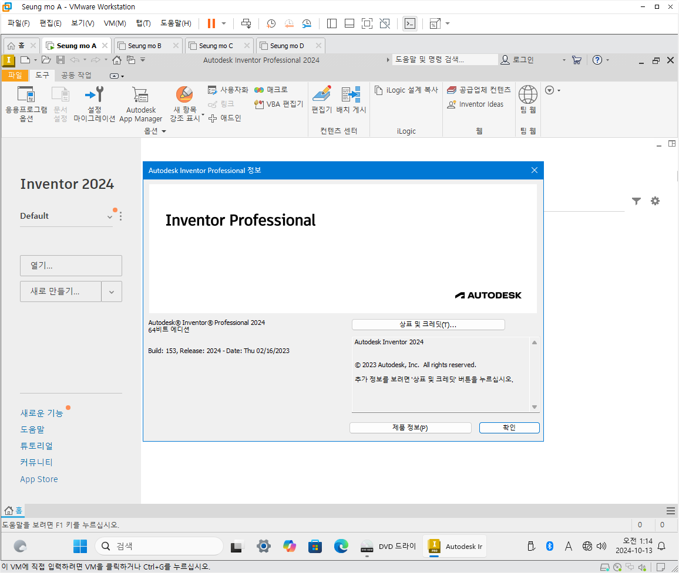The width and height of the screenshot is (679, 573).
Task: Click the help question mark icon
Action: pos(597,60)
